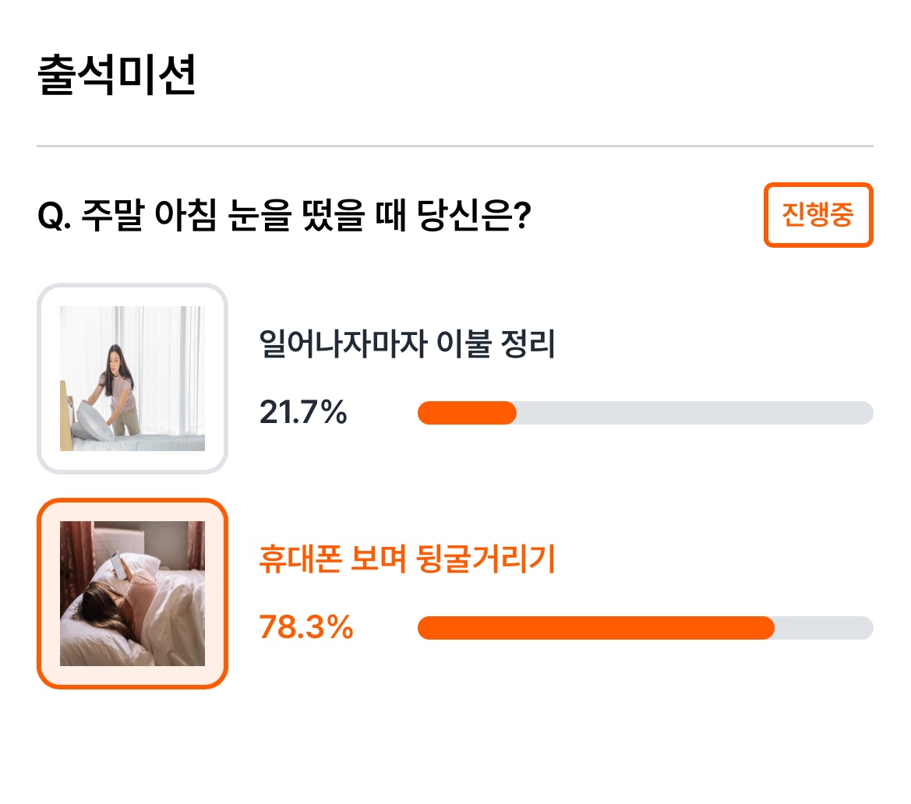Click the 진행중 status badge
Image resolution: width=911 pixels, height=804 pixels.
pos(818,215)
